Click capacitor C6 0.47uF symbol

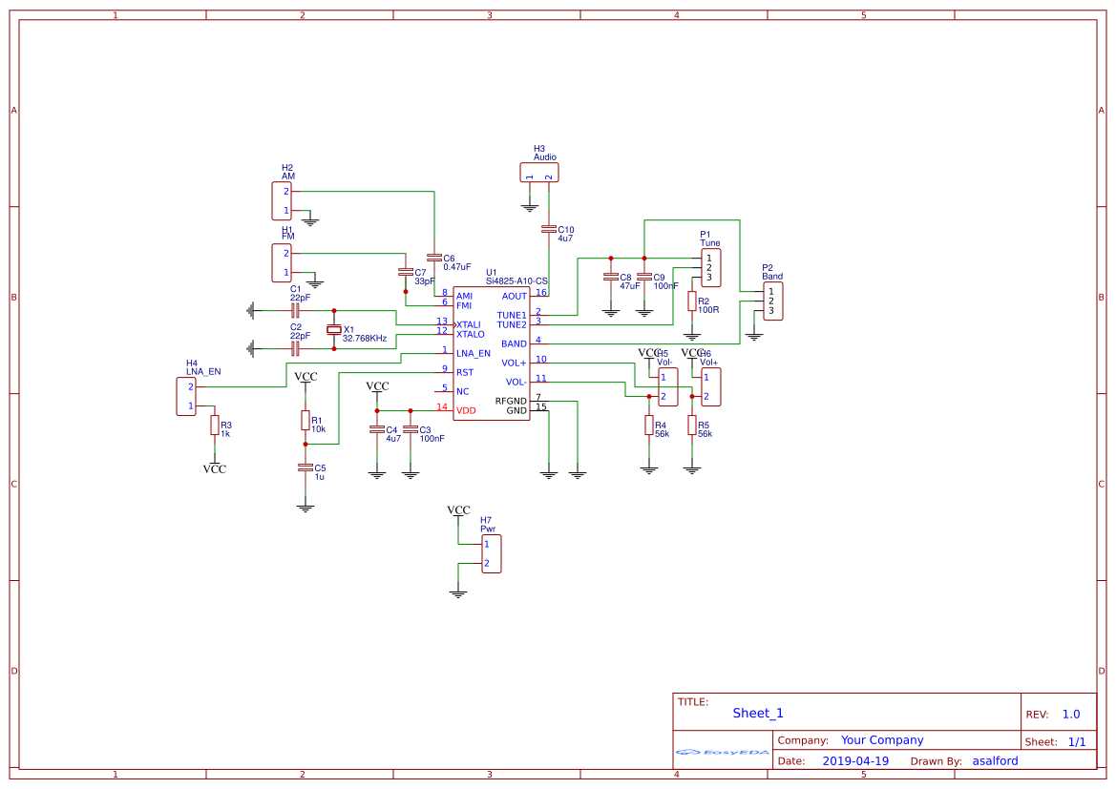434,258
